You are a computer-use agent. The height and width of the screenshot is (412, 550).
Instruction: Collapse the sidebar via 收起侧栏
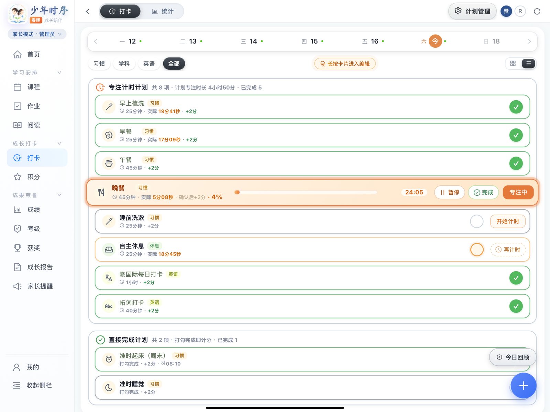tap(32, 386)
